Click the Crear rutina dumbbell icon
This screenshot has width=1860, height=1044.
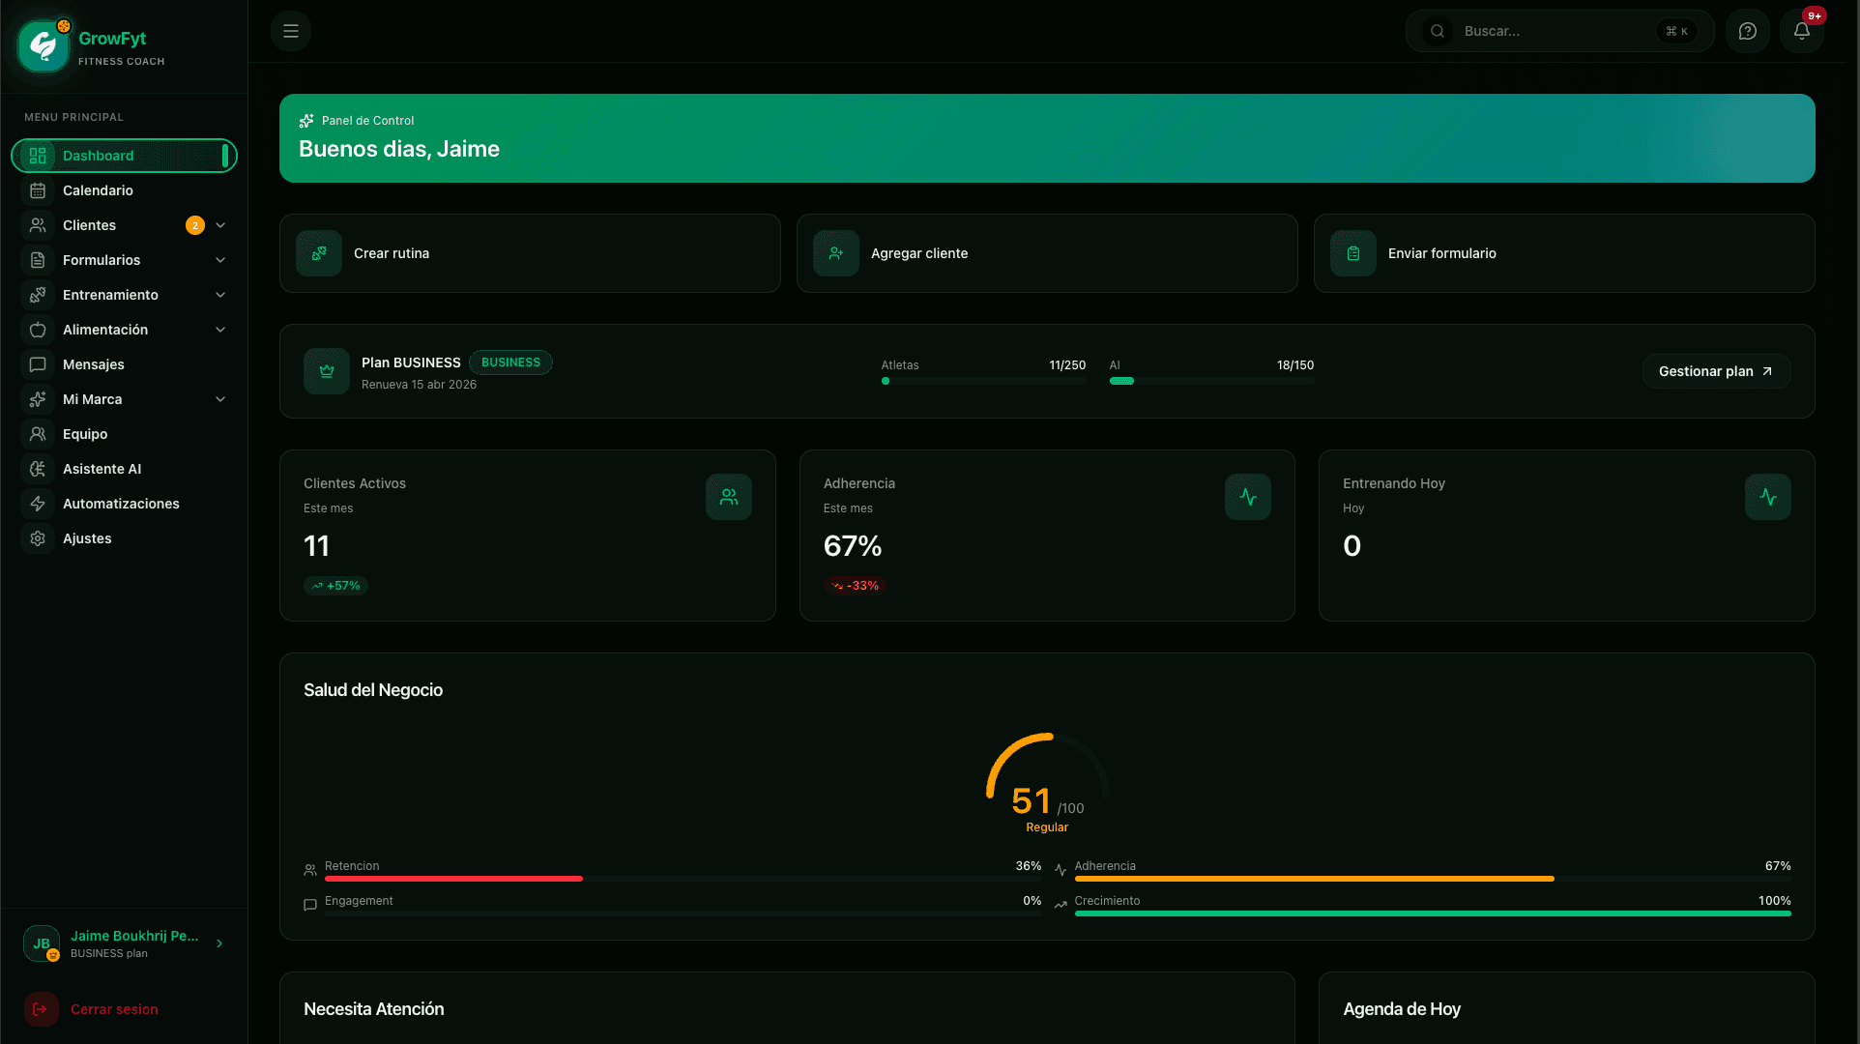pyautogui.click(x=318, y=253)
